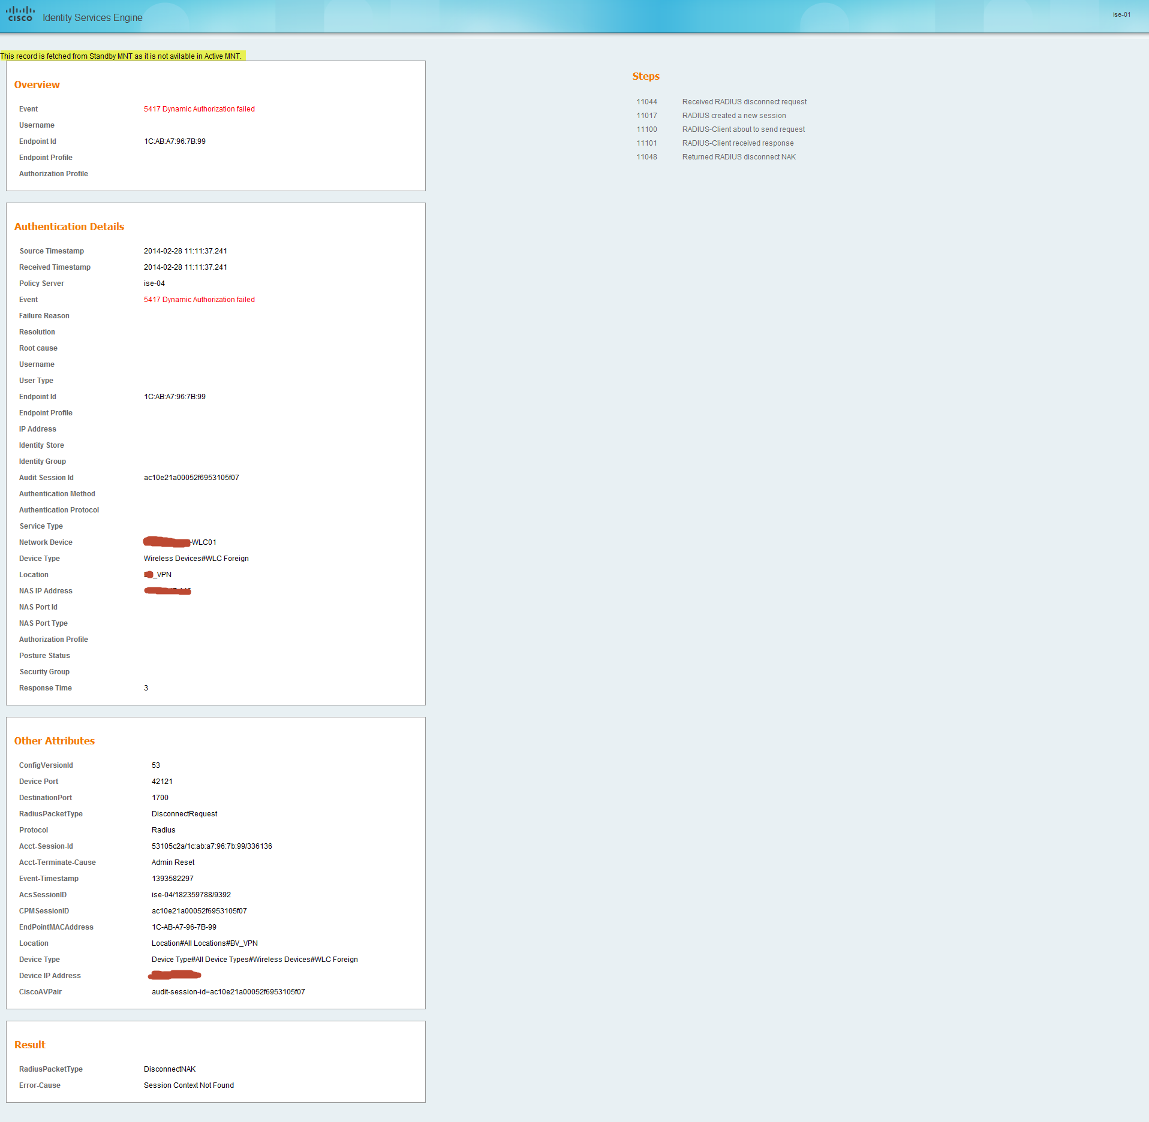This screenshot has width=1149, height=1122.
Task: Click the Identity Services Engine title
Action: coord(92,18)
